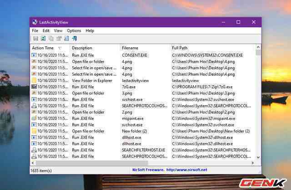Image resolution: width=291 pixels, height=190 pixels.
Task: Click the path C:\Windows\System32\mspaint.exe
Action: (203, 118)
